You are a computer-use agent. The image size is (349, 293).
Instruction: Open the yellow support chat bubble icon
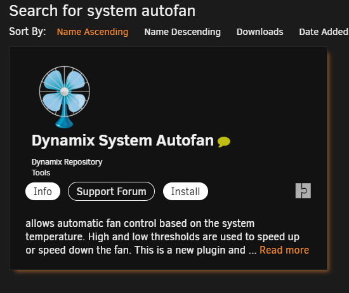pos(224,142)
